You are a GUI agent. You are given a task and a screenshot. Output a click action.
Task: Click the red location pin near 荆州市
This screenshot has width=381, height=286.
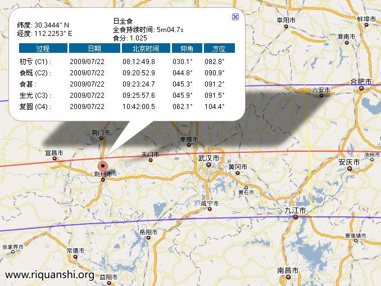point(103,169)
